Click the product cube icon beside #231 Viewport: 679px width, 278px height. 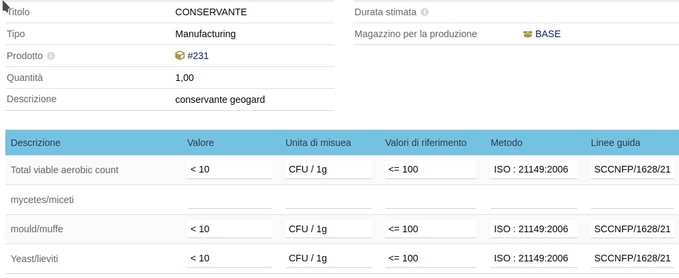[180, 56]
